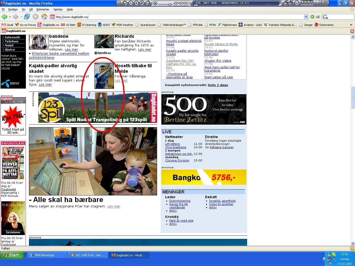The width and height of the screenshot is (355, 266).
Task: Click the Winamp speaker volume icon
Action: [x=155, y=4]
